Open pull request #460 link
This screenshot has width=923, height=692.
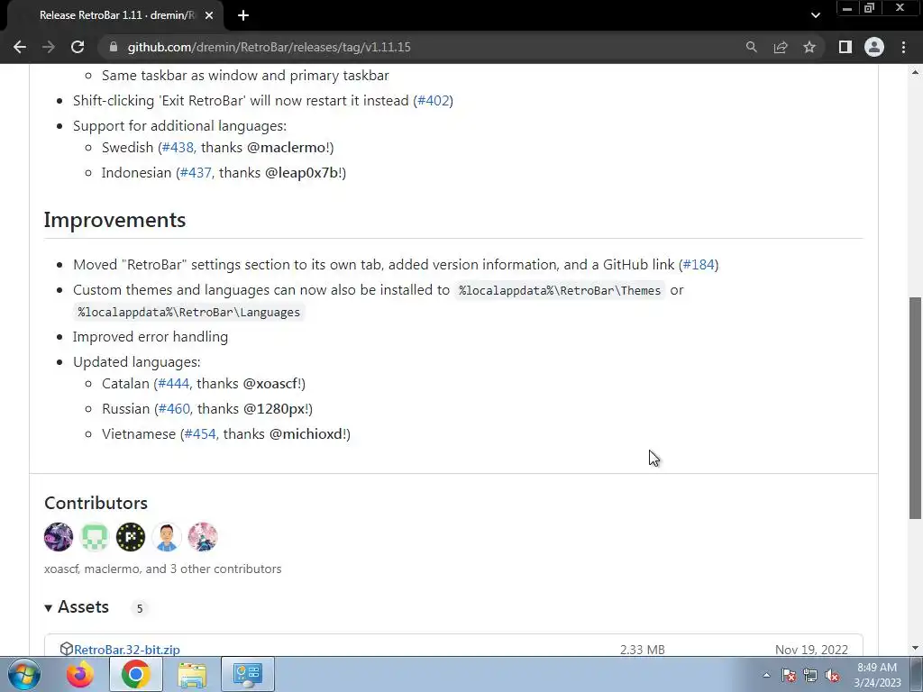174,409
